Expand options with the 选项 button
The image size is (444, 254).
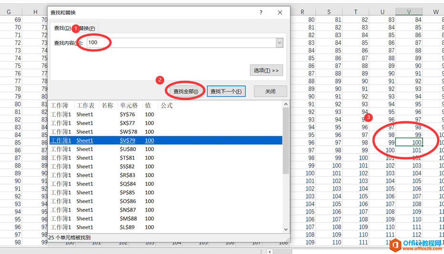point(266,71)
